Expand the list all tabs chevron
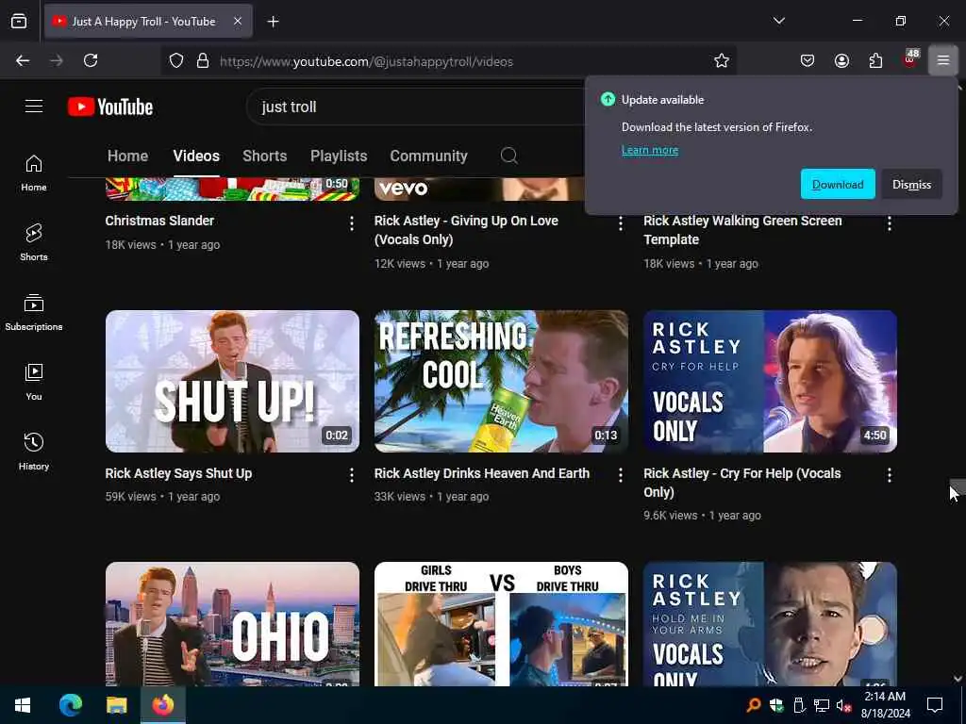The height and width of the screenshot is (724, 966). point(778,21)
